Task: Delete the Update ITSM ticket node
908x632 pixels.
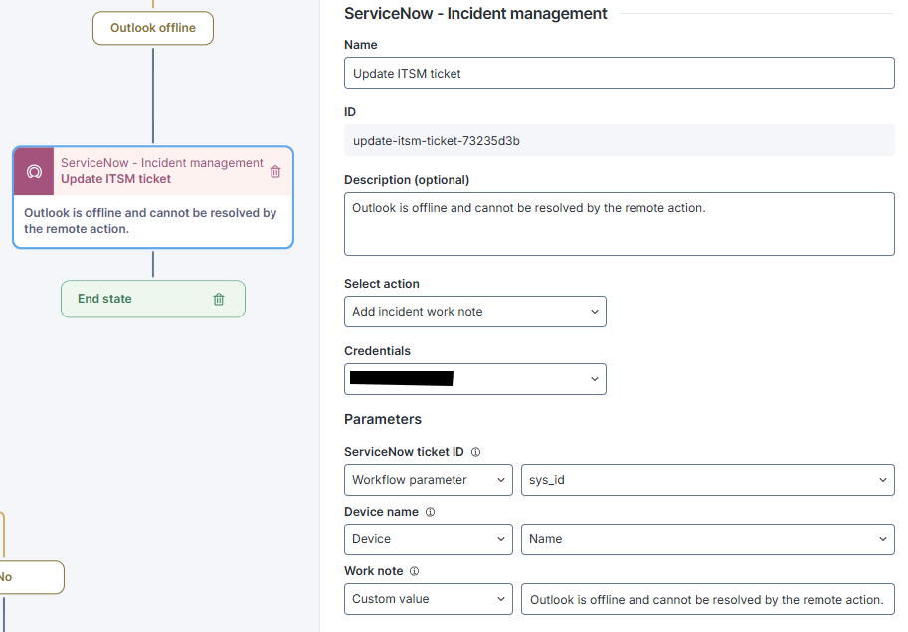Action: (x=275, y=171)
